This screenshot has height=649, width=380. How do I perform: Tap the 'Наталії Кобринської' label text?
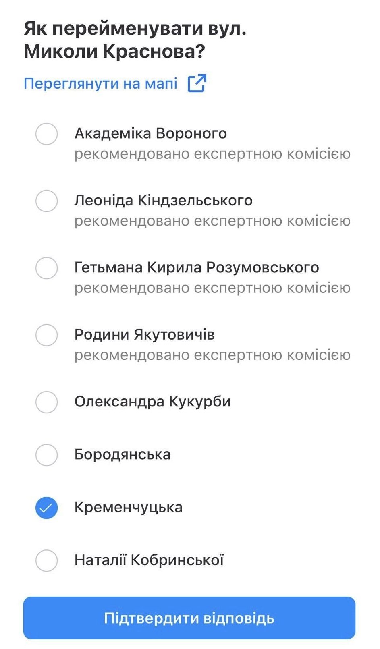(x=149, y=560)
